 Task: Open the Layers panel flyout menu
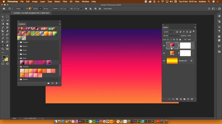click(x=195, y=28)
